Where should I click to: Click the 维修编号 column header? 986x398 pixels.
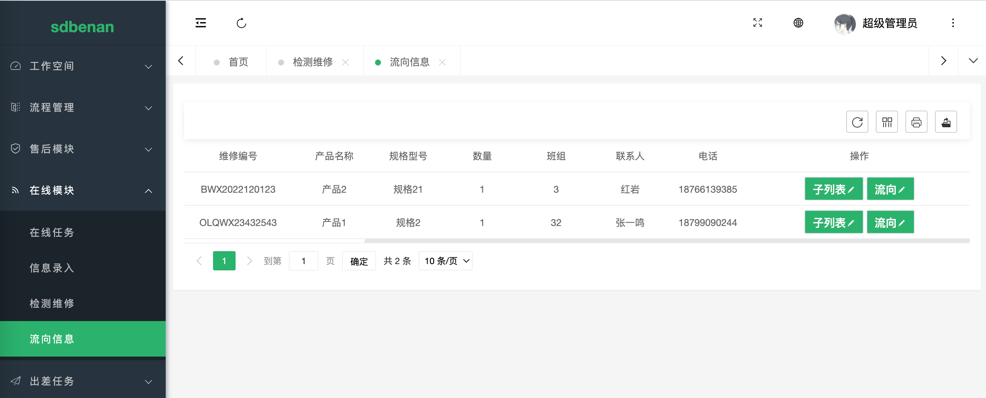pyautogui.click(x=238, y=156)
